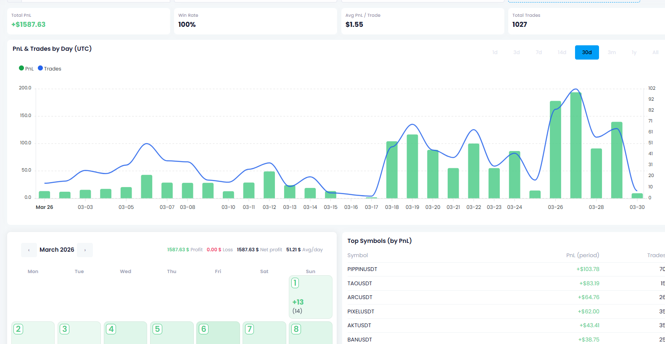Open calendar day 3 cell
The height and width of the screenshot is (344, 665).
point(79,333)
